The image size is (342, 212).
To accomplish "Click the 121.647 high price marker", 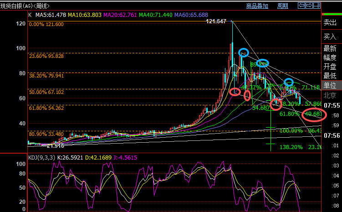I will [x=216, y=21].
